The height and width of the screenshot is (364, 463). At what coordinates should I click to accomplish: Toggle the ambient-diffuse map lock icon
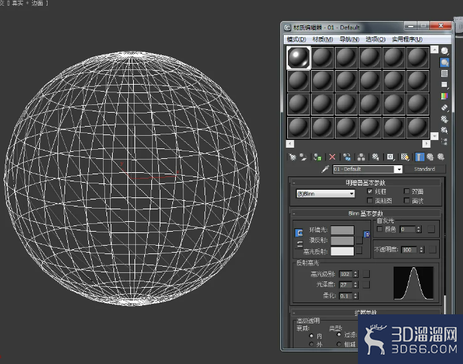click(367, 234)
